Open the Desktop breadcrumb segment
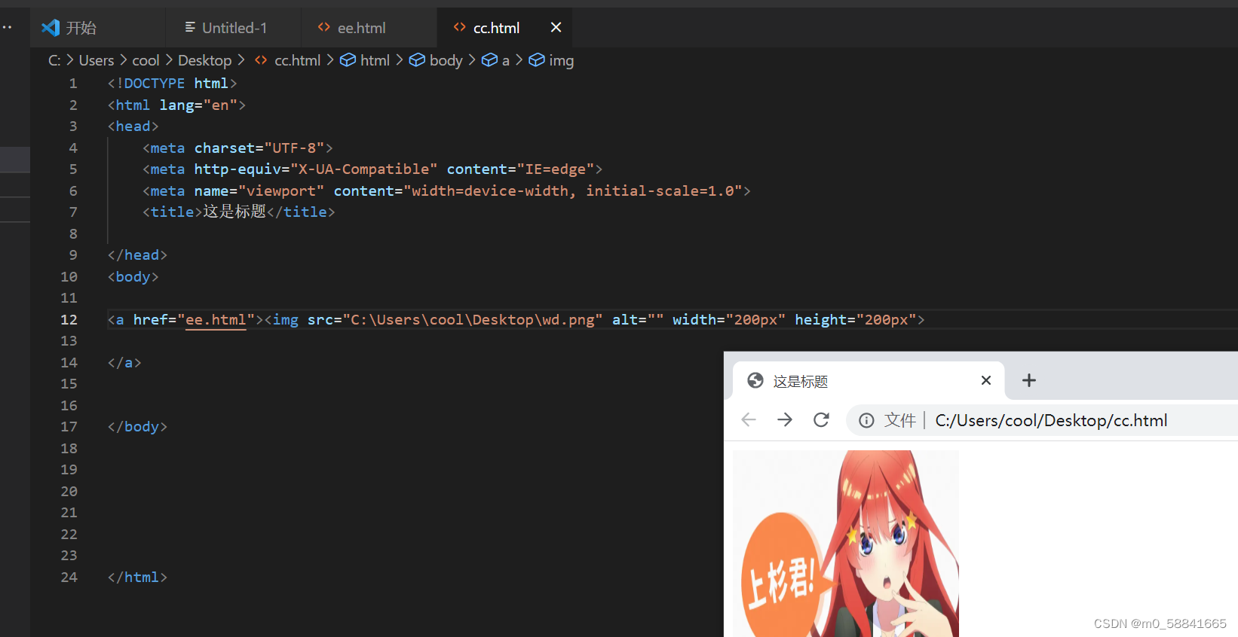 (204, 60)
